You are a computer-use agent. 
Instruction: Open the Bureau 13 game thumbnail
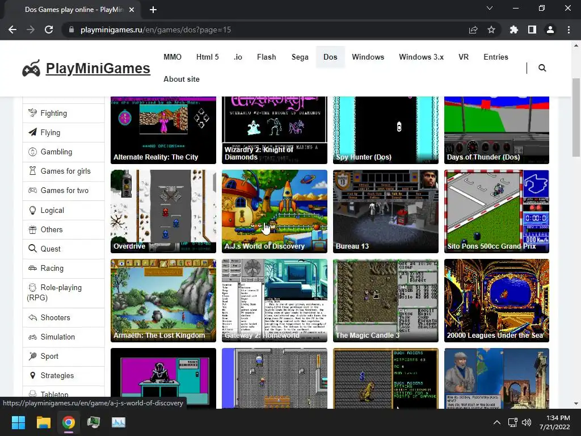386,211
